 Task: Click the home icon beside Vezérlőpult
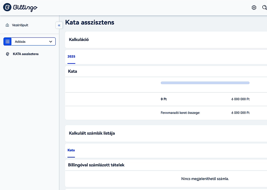pos(7,25)
